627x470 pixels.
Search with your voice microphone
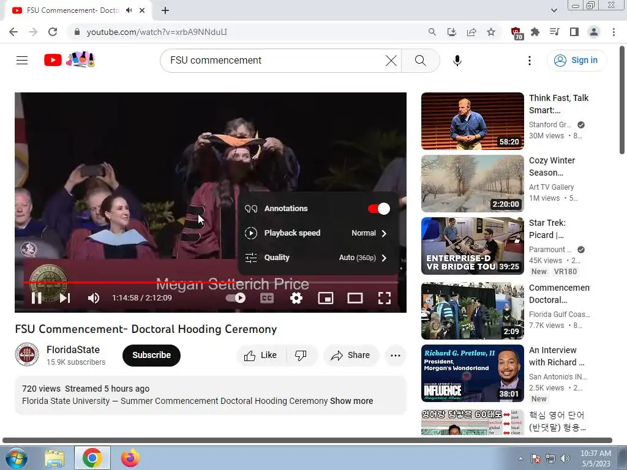(457, 61)
